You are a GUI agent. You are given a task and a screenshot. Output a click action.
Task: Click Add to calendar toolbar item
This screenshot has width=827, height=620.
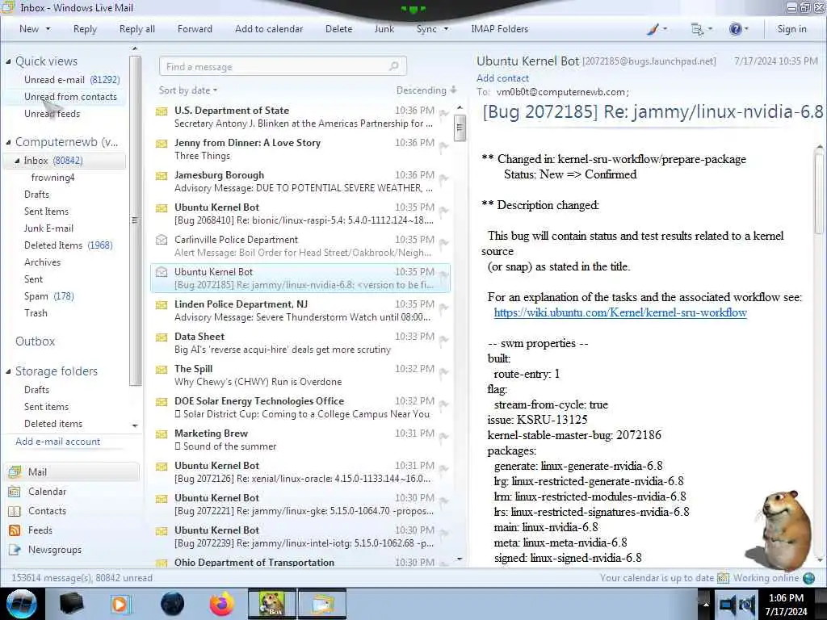(269, 29)
